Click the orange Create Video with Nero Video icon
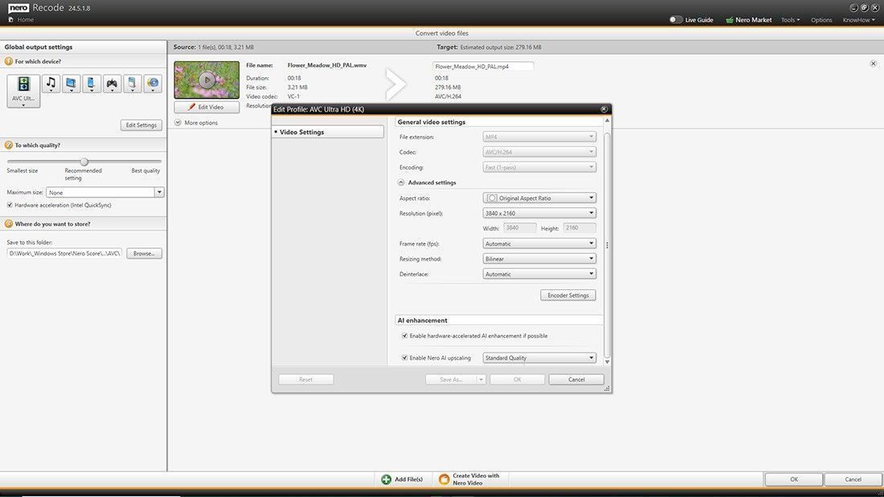 click(444, 479)
